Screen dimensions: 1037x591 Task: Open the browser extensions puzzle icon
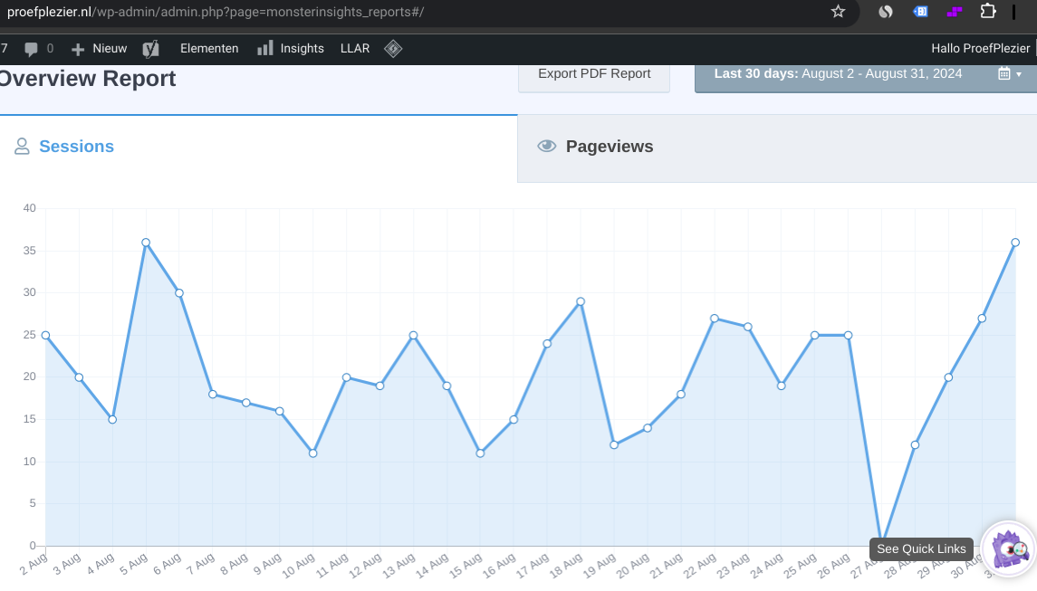click(988, 11)
